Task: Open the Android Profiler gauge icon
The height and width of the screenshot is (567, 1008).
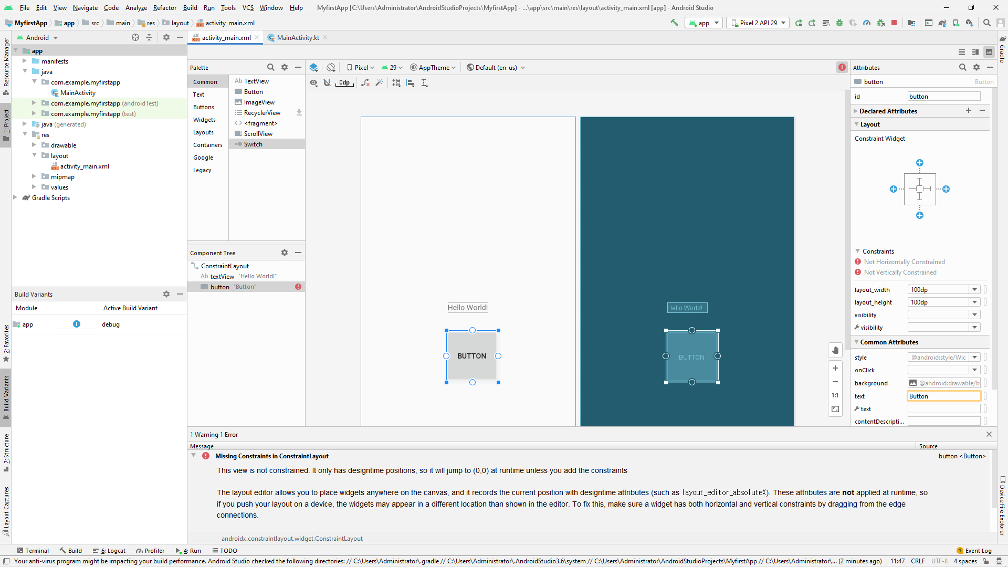Action: coord(867,23)
